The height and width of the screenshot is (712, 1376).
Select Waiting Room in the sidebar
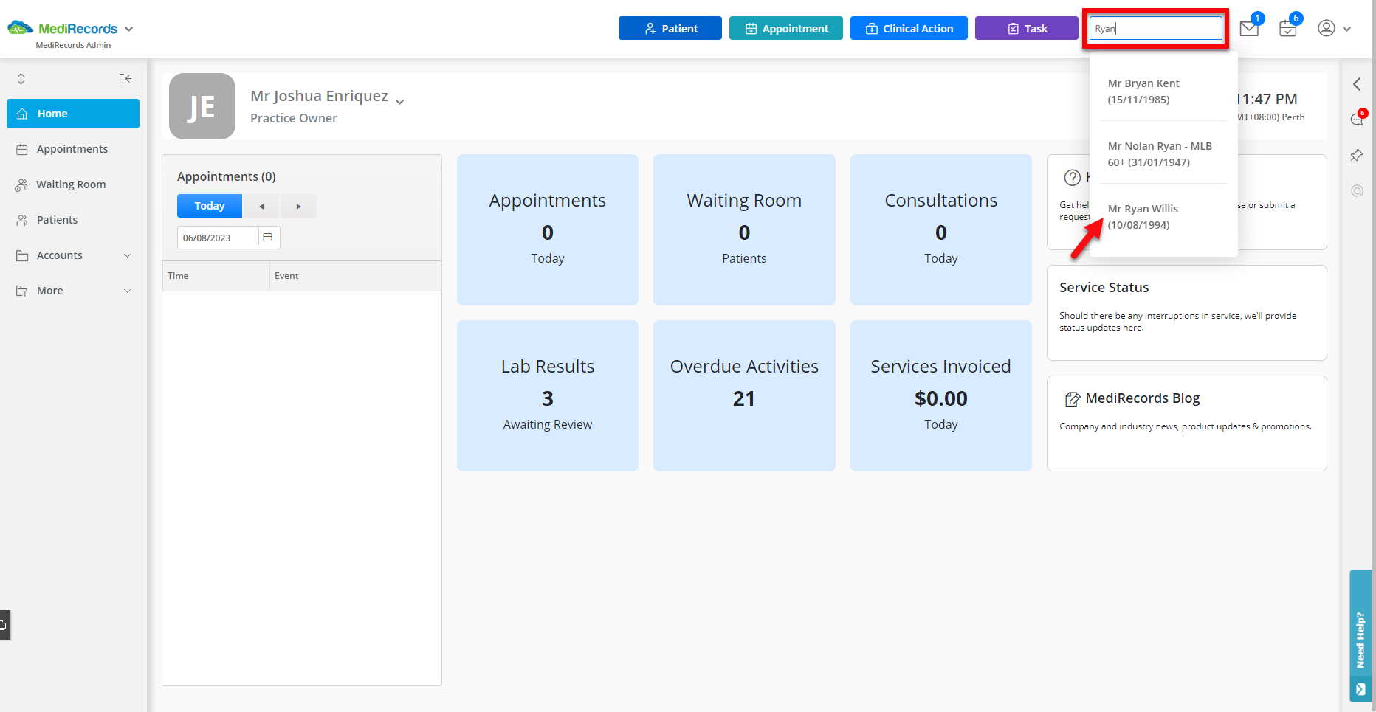point(72,184)
